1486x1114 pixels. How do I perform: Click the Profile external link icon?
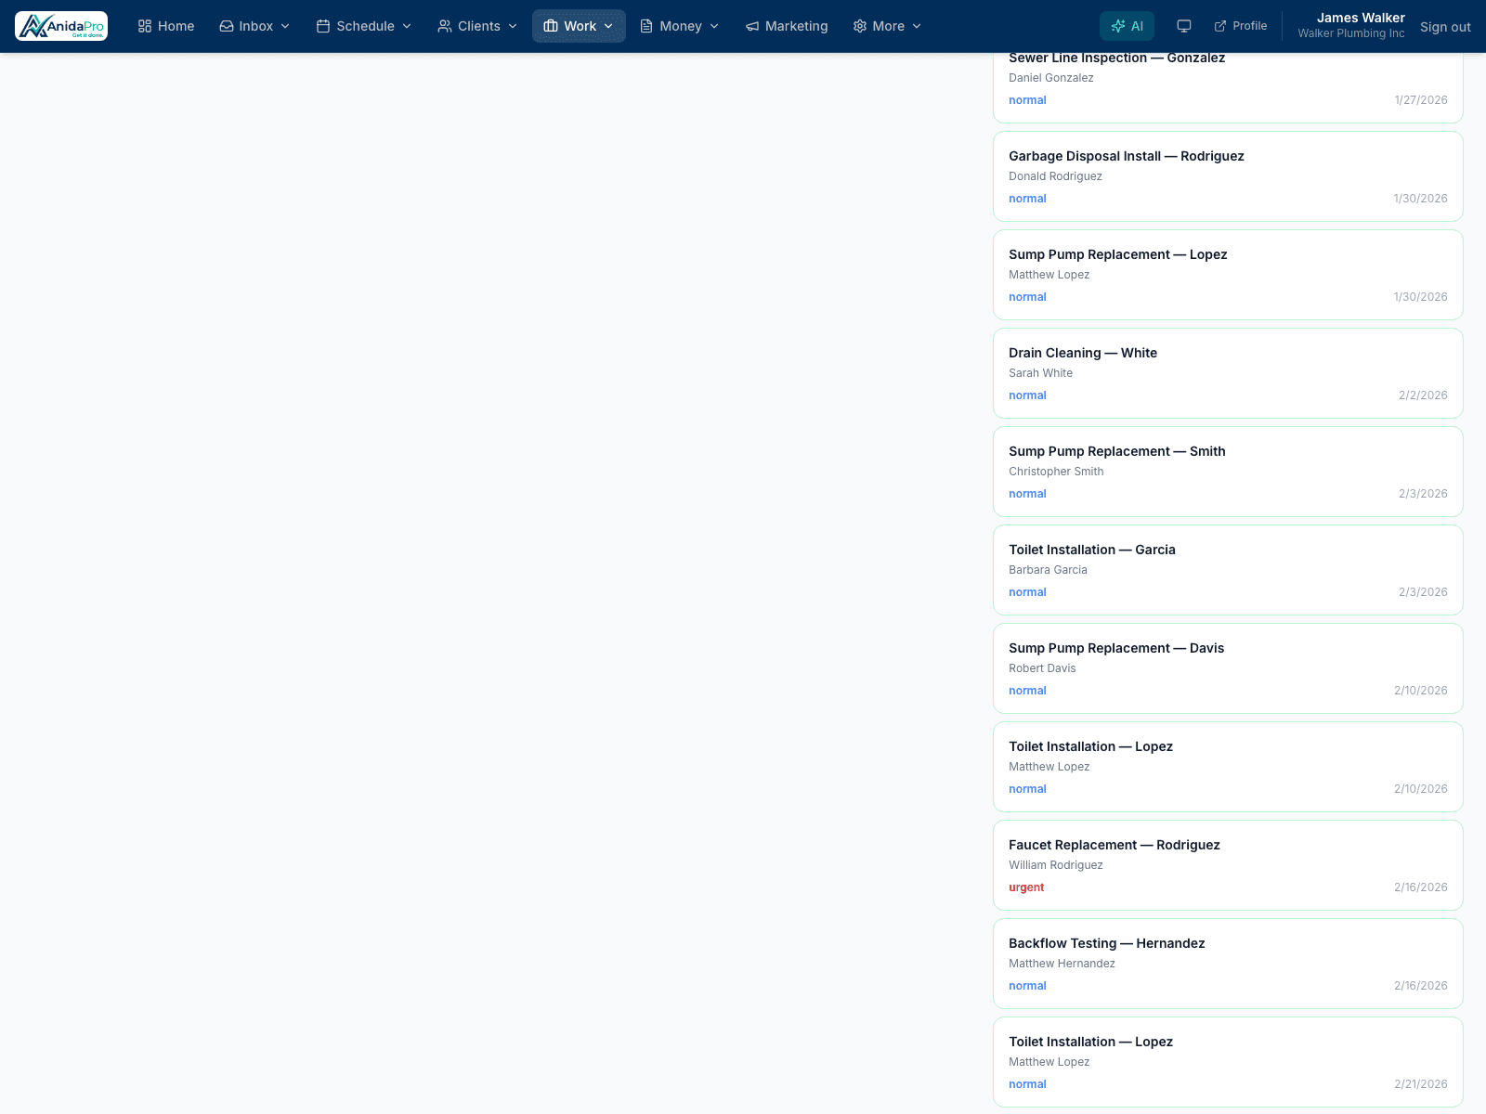1220,26
